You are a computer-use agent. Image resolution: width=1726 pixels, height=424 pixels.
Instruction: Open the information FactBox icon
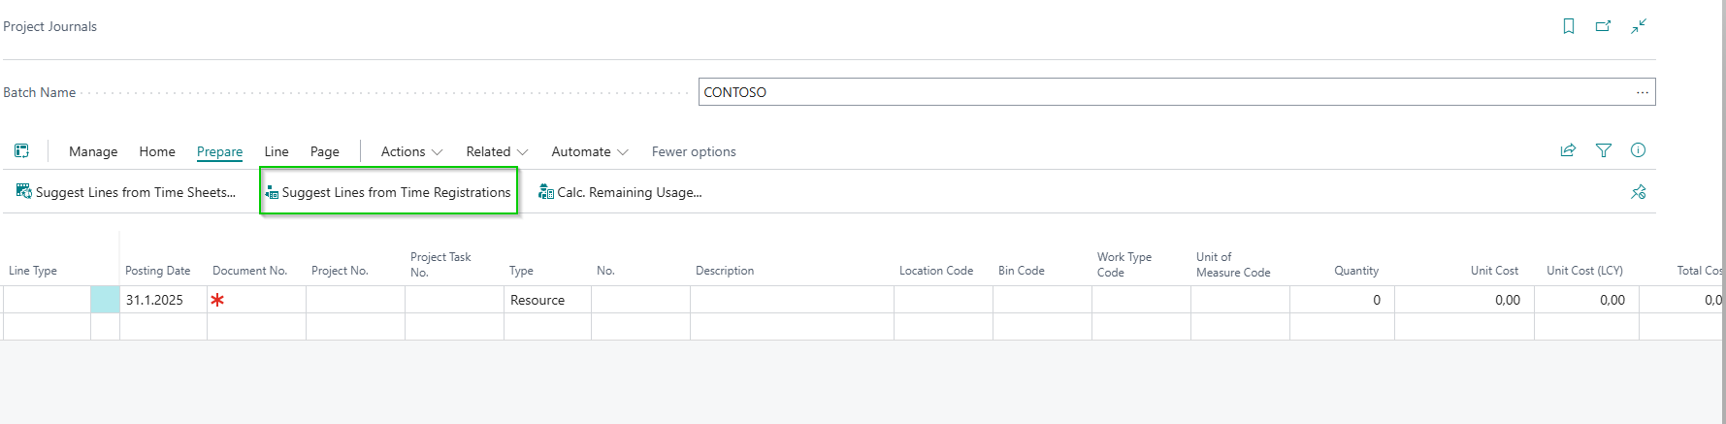pos(1639,150)
